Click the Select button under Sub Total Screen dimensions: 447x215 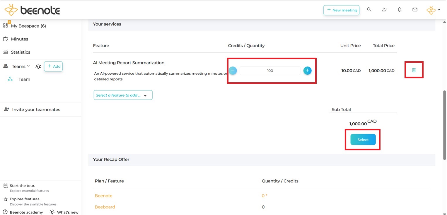pyautogui.click(x=363, y=140)
